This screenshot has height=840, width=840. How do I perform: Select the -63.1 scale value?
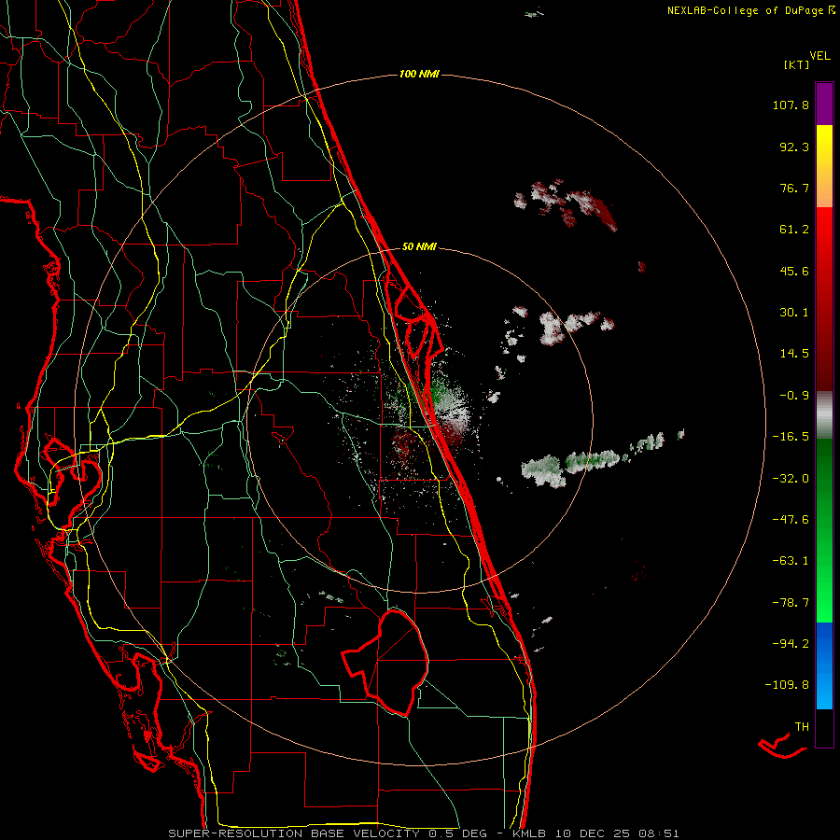coord(791,561)
